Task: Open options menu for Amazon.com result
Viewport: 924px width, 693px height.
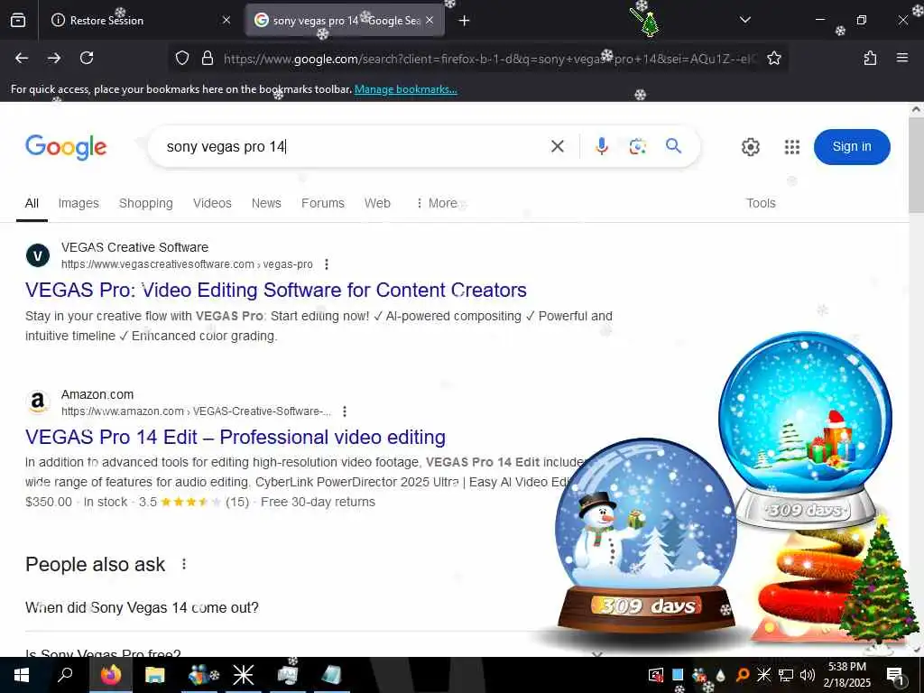Action: pyautogui.click(x=344, y=411)
